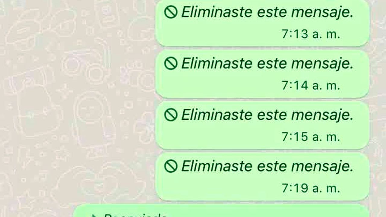Select 'Eliminaste este mensaje' text sent 7:19
The image size is (386, 217).
pos(267,166)
